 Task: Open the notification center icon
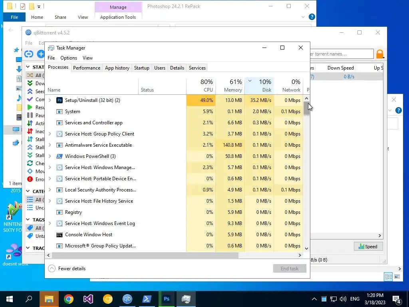[397, 299]
